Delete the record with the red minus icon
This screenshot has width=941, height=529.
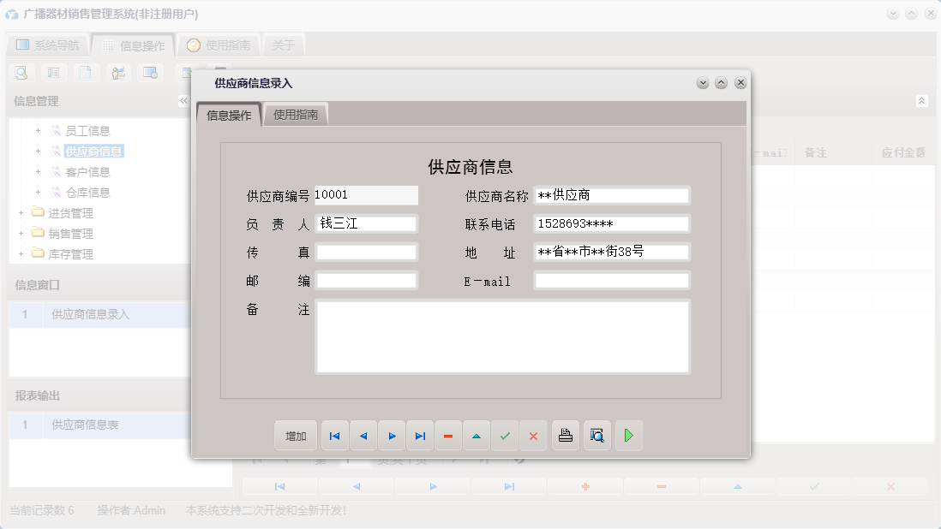448,436
